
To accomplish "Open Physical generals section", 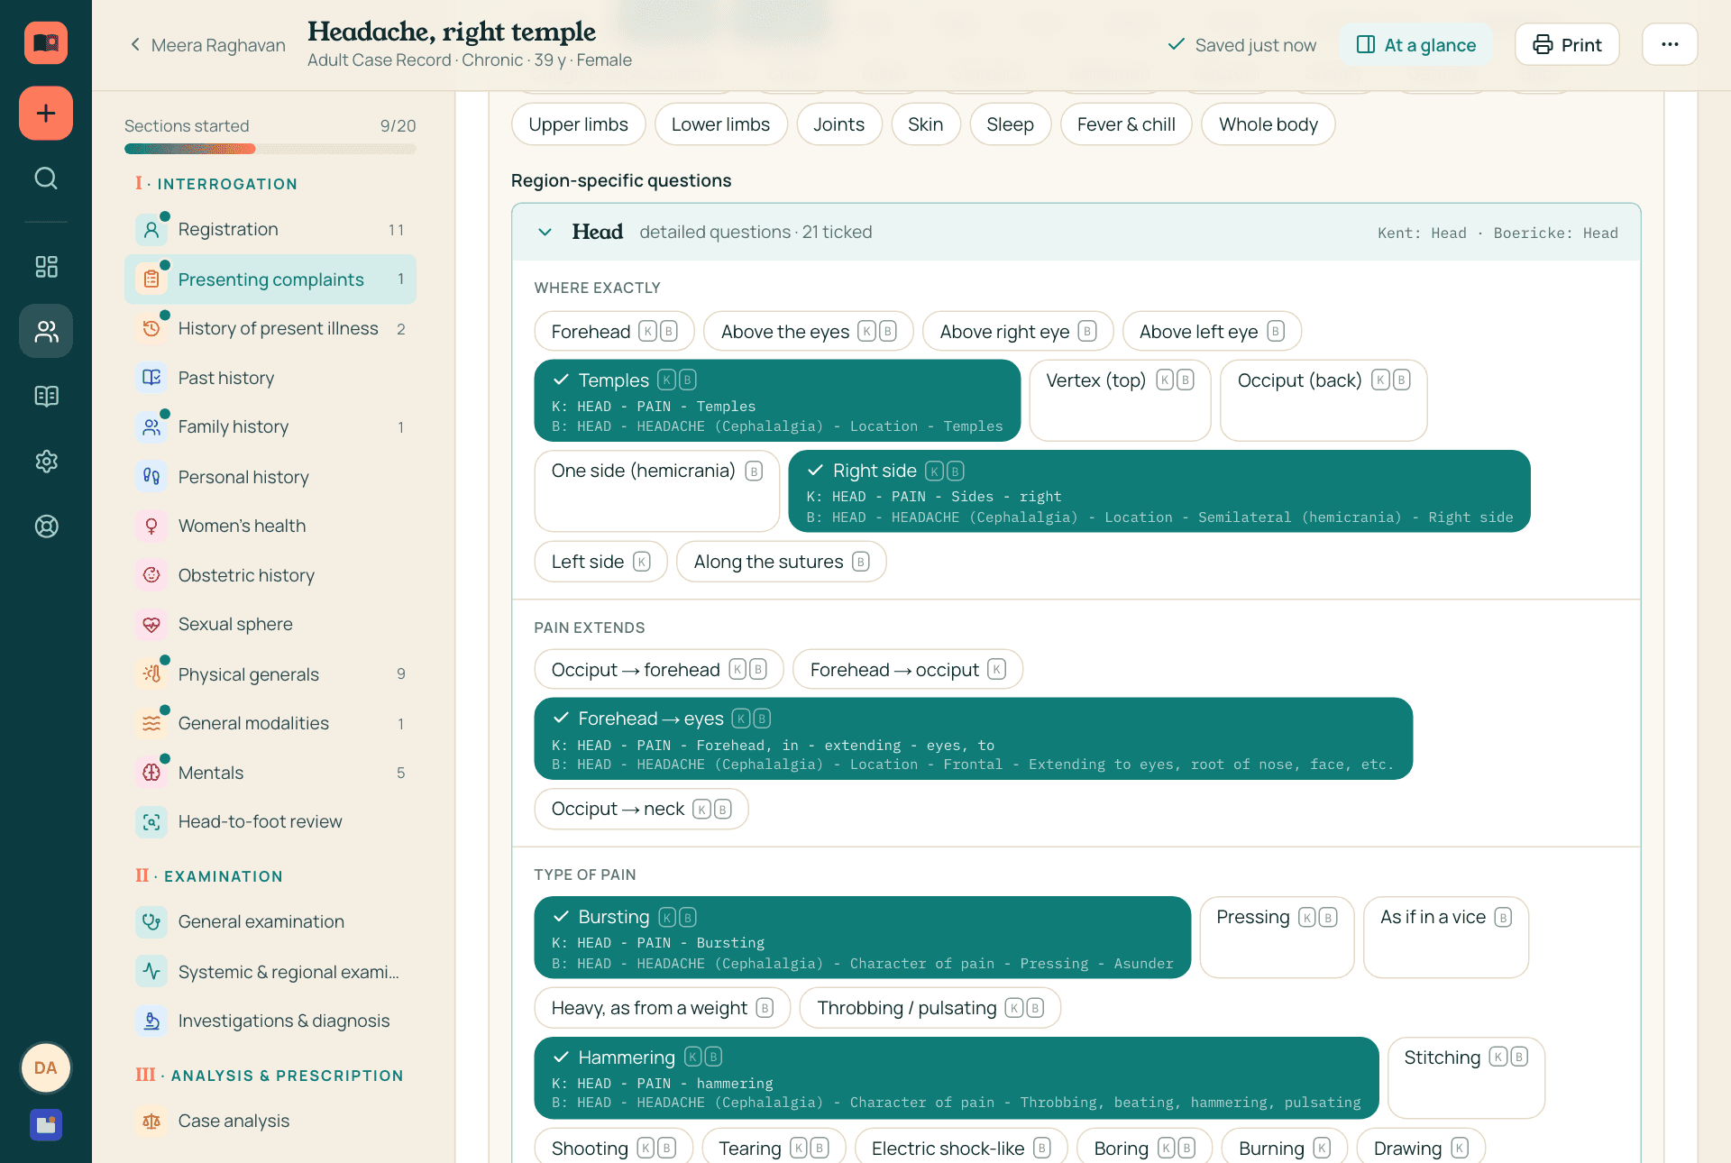I will click(x=270, y=673).
